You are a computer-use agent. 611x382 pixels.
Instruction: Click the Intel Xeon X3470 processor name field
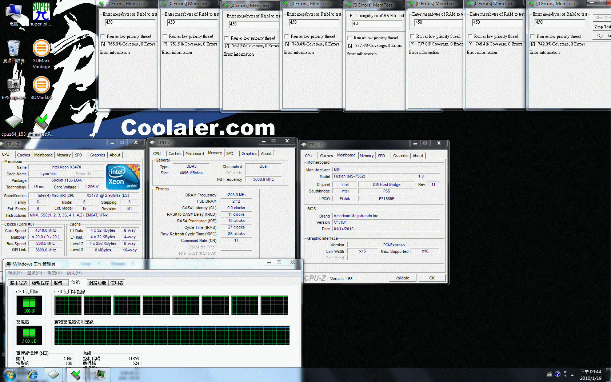(x=66, y=167)
